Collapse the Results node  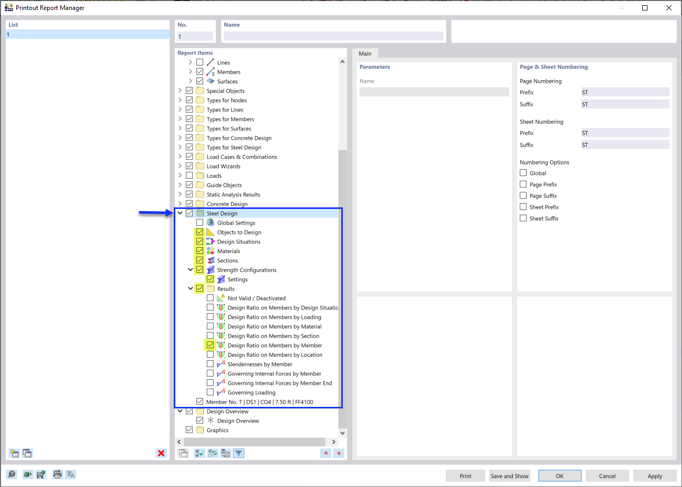click(191, 289)
